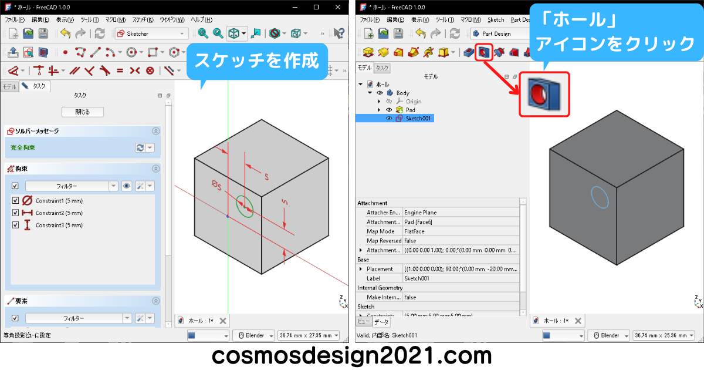Apply Perpendicular constraint
Image resolution: width=704 pixels, height=370 pixels.
(89, 70)
